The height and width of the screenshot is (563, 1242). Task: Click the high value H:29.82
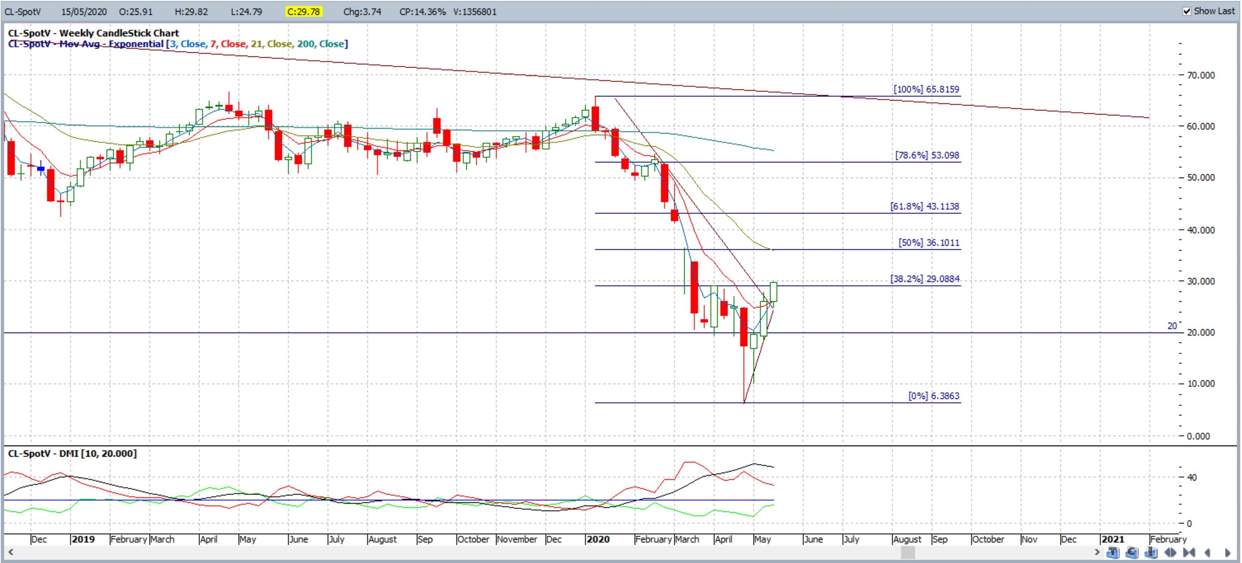[x=191, y=11]
